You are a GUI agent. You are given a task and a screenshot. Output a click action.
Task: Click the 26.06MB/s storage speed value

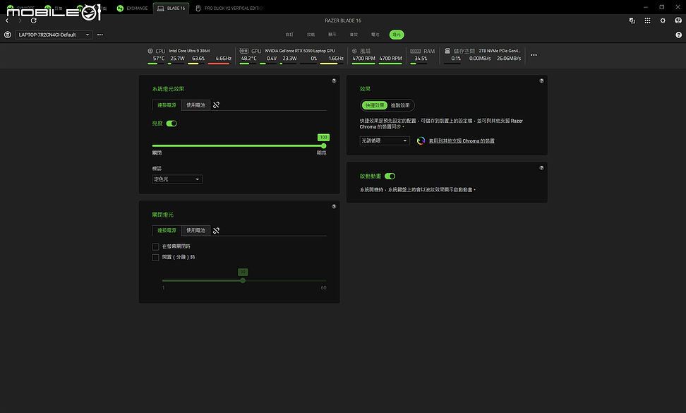[x=509, y=59]
